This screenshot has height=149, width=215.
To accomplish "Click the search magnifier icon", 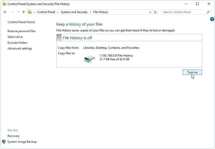I will pos(208,12).
